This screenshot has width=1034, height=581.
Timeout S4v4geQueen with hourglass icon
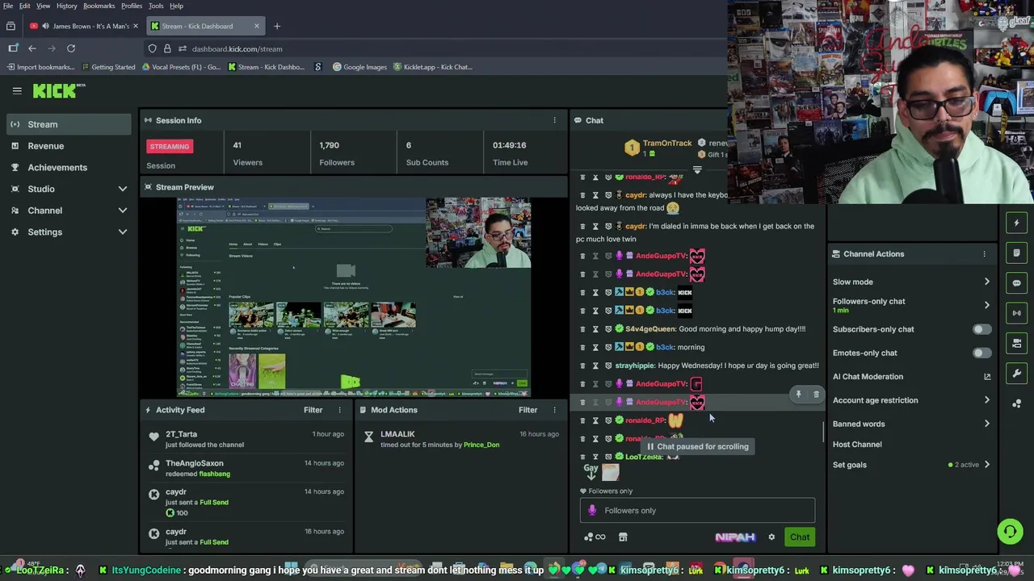(x=596, y=329)
